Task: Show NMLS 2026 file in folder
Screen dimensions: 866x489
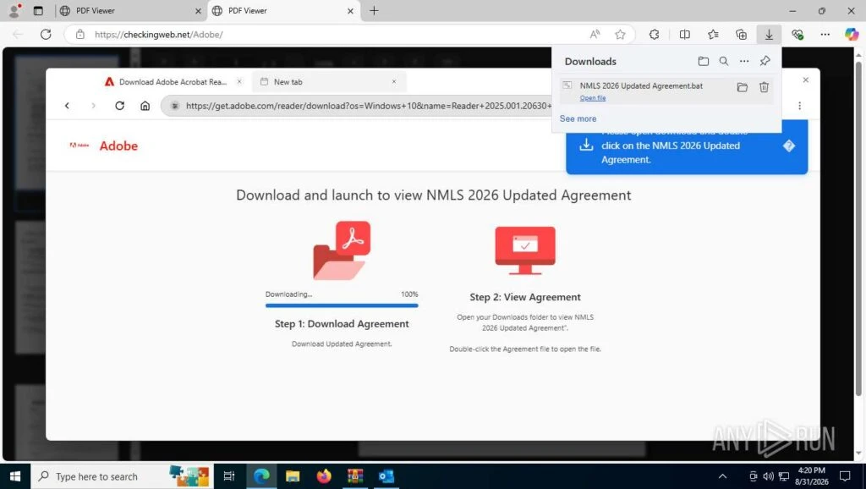Action: [743, 87]
